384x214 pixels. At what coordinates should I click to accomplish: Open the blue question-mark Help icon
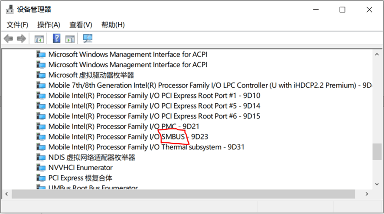click(x=56, y=39)
